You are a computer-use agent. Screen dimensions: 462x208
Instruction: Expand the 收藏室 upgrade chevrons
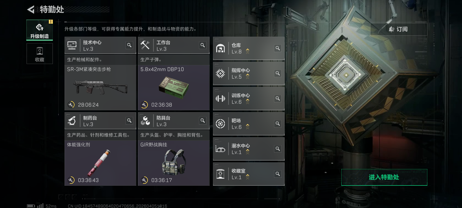click(247, 177)
